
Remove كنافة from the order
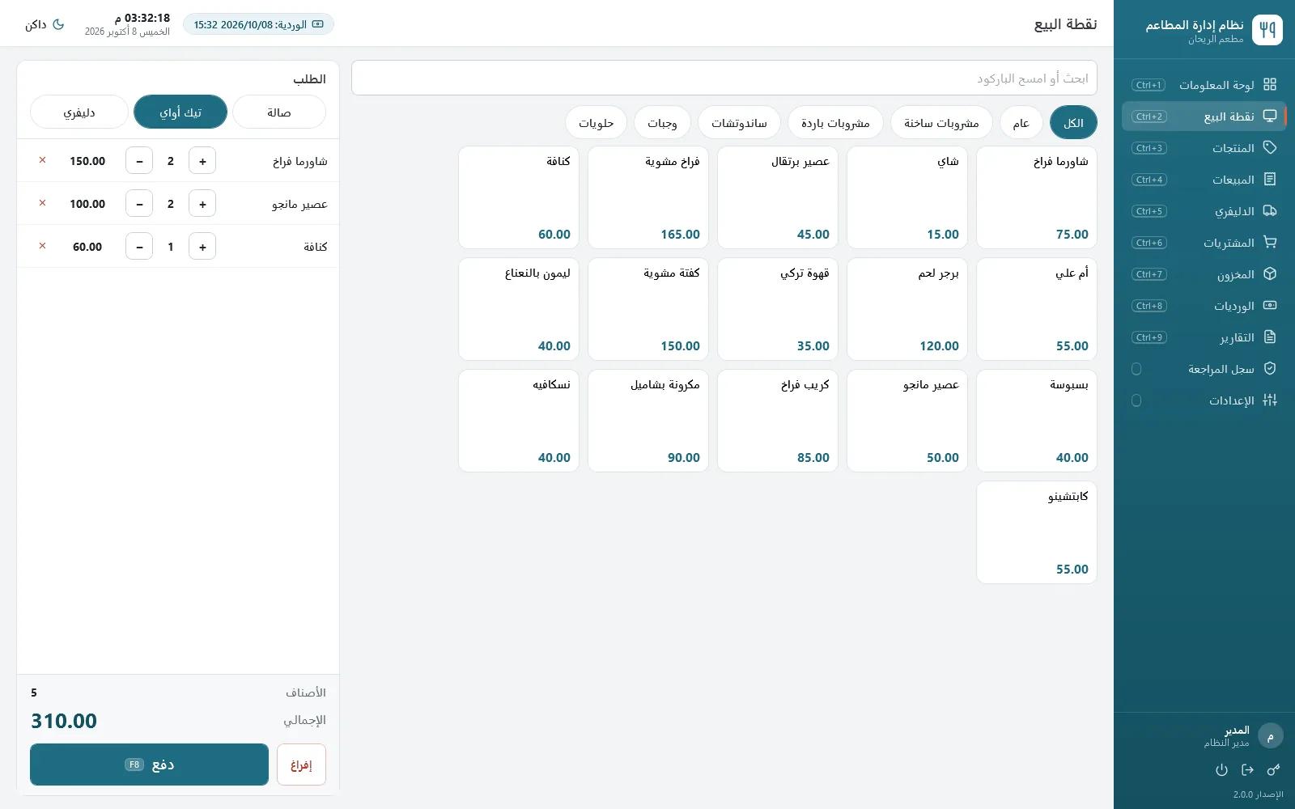tap(42, 246)
